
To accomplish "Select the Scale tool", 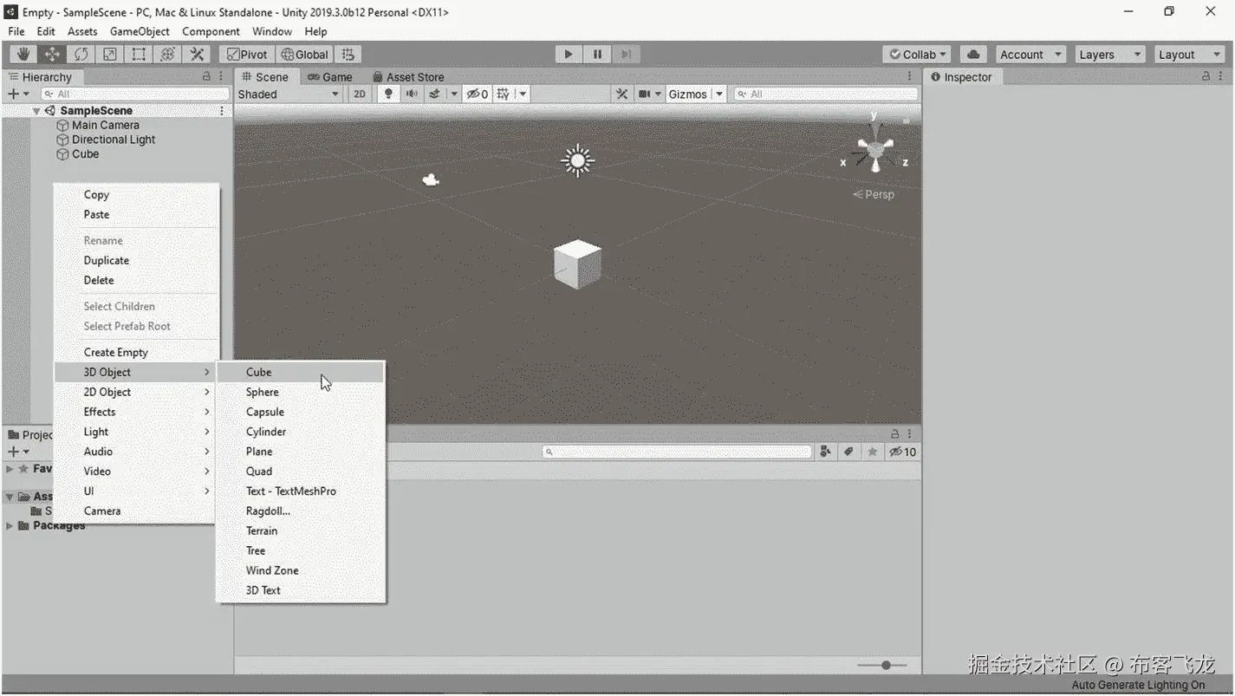I will [x=110, y=54].
